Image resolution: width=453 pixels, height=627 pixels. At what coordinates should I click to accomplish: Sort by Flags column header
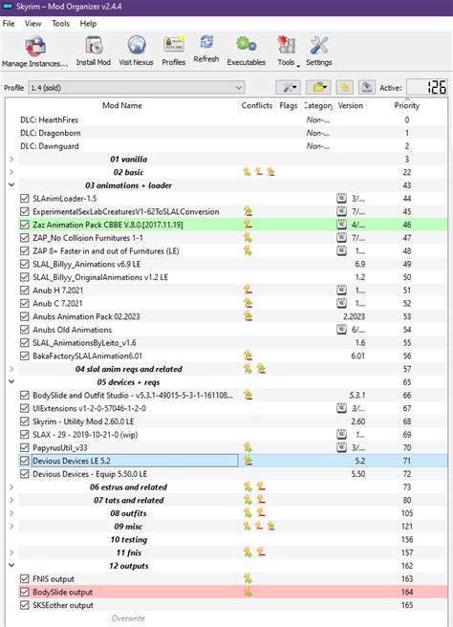(x=289, y=105)
